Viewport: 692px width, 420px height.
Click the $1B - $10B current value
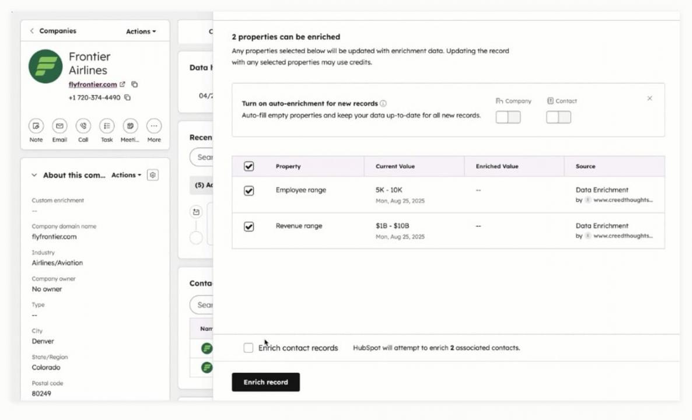[392, 226]
